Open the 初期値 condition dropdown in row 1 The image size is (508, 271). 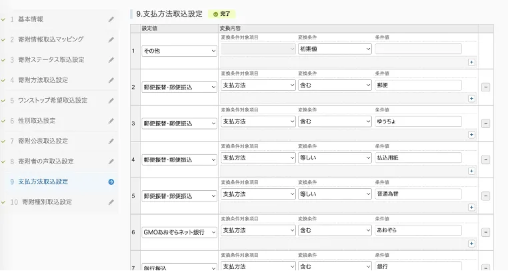point(335,49)
